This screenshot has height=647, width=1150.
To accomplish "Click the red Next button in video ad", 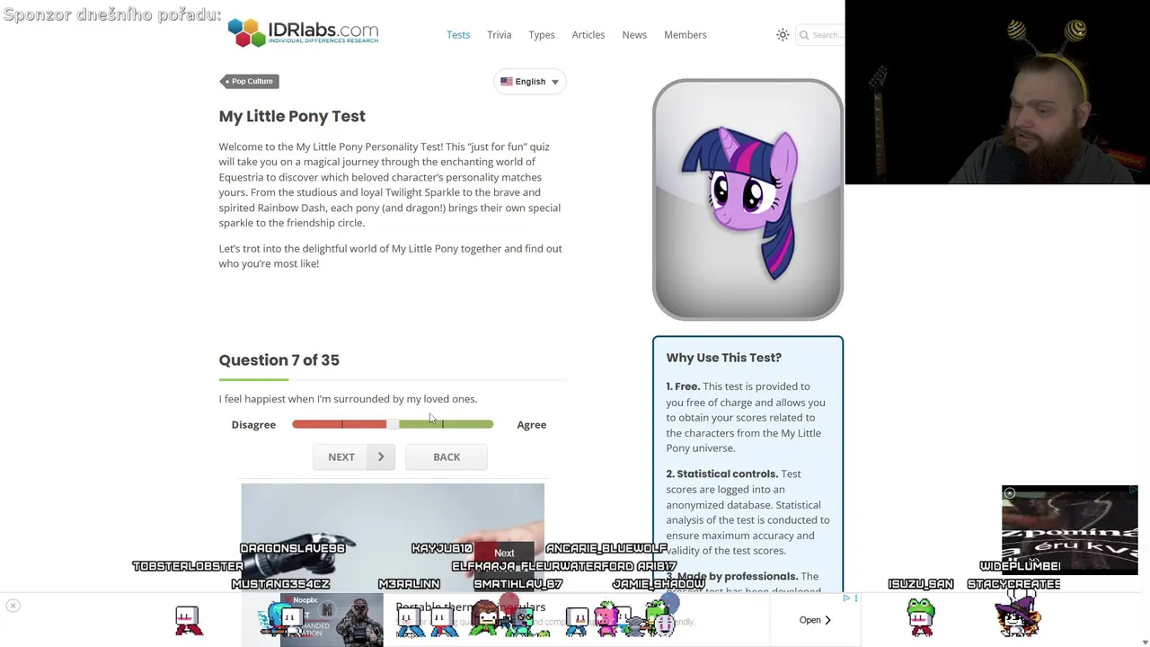I will click(x=504, y=554).
